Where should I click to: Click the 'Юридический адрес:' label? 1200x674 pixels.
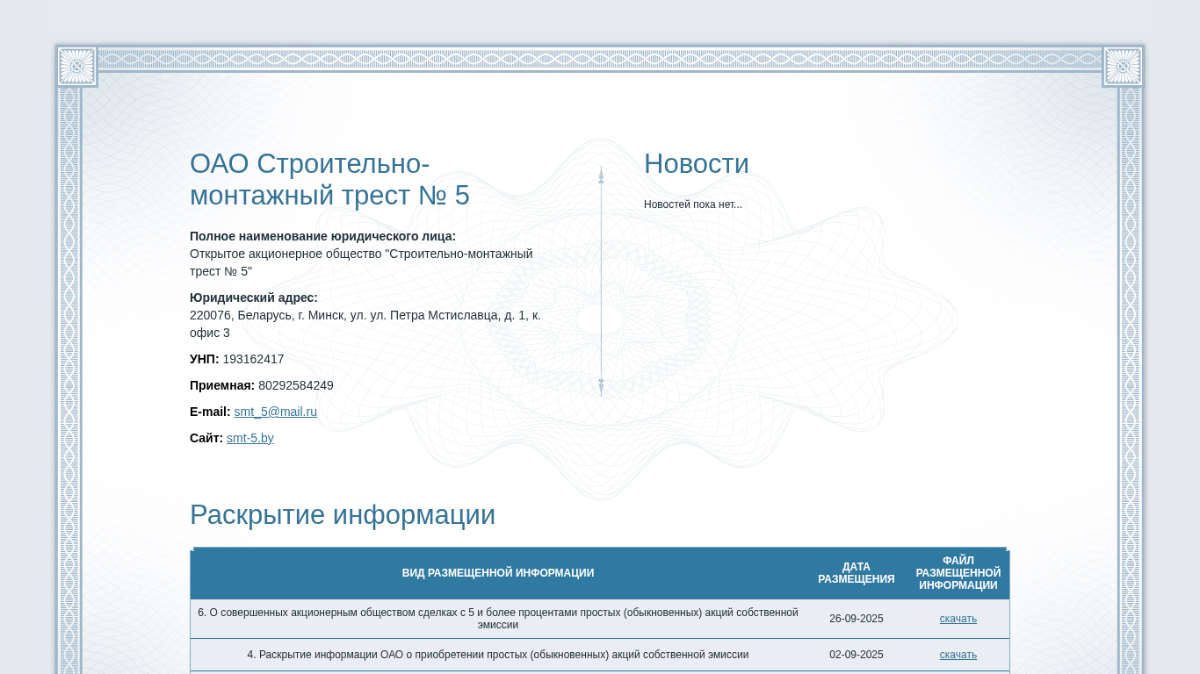tap(254, 298)
